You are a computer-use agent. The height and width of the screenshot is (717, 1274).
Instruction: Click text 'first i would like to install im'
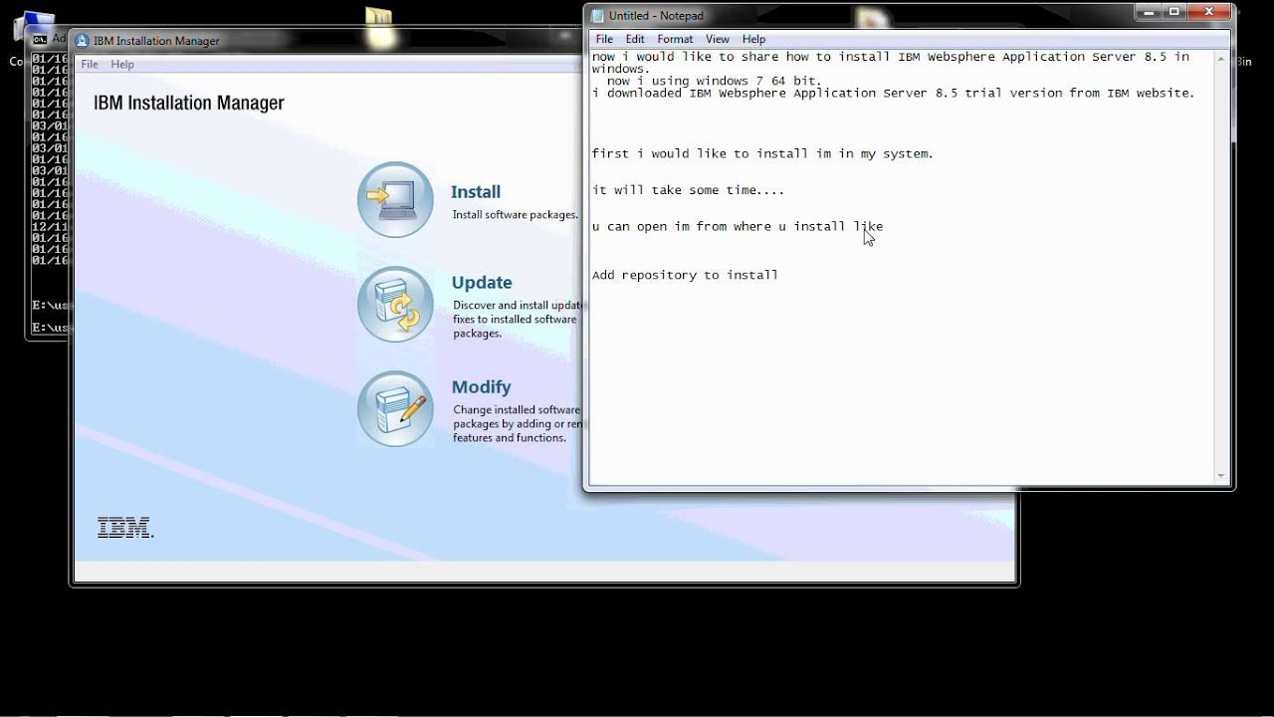(x=710, y=154)
